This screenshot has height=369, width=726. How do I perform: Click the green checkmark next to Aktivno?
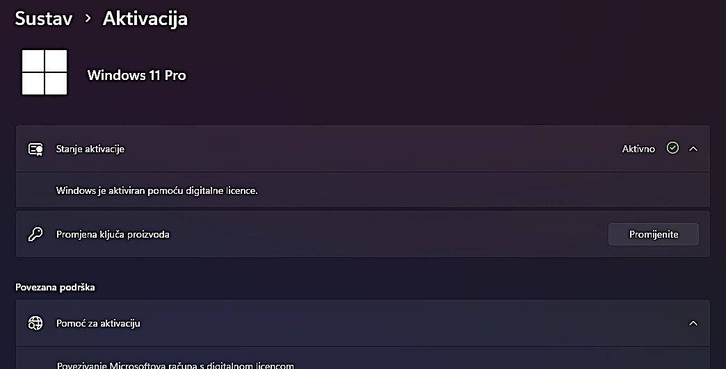672,148
